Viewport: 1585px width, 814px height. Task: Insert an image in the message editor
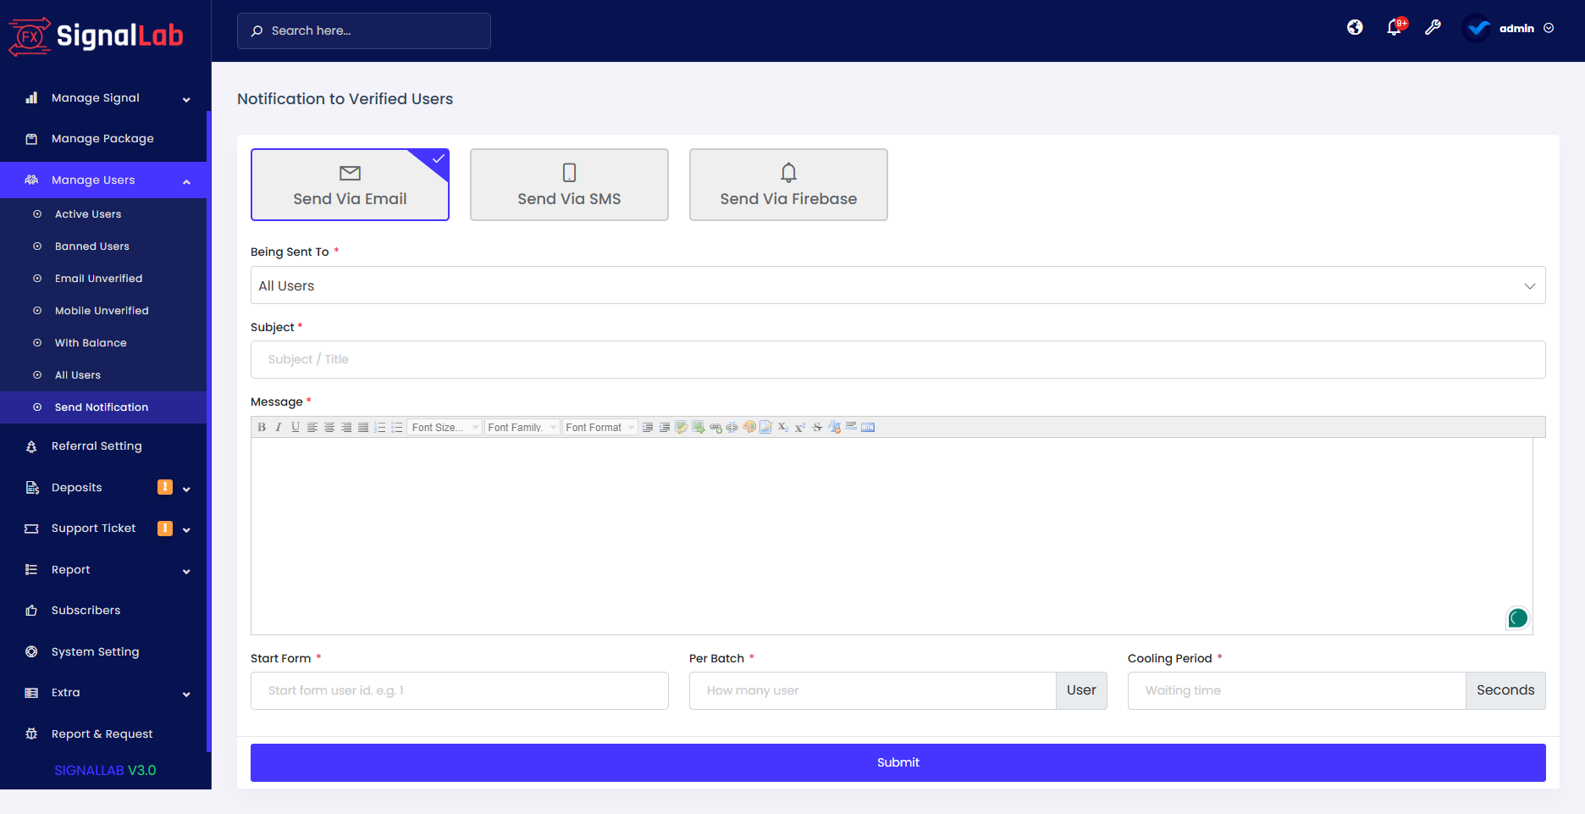[x=699, y=427]
